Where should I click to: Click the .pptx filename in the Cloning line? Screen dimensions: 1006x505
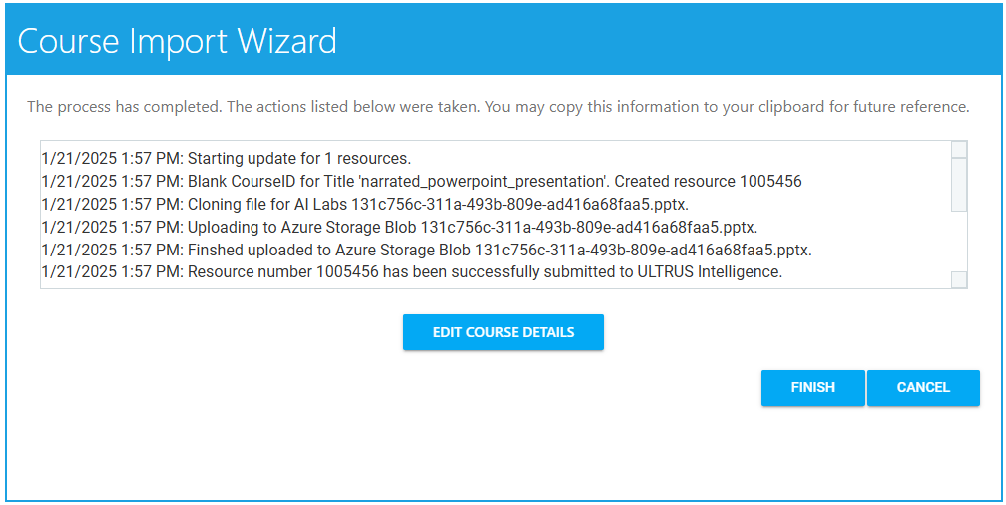point(519,204)
